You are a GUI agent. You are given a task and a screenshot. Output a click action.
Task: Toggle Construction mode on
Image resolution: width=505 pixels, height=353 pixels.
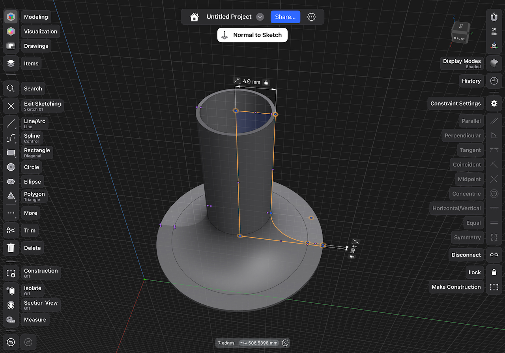click(11, 273)
